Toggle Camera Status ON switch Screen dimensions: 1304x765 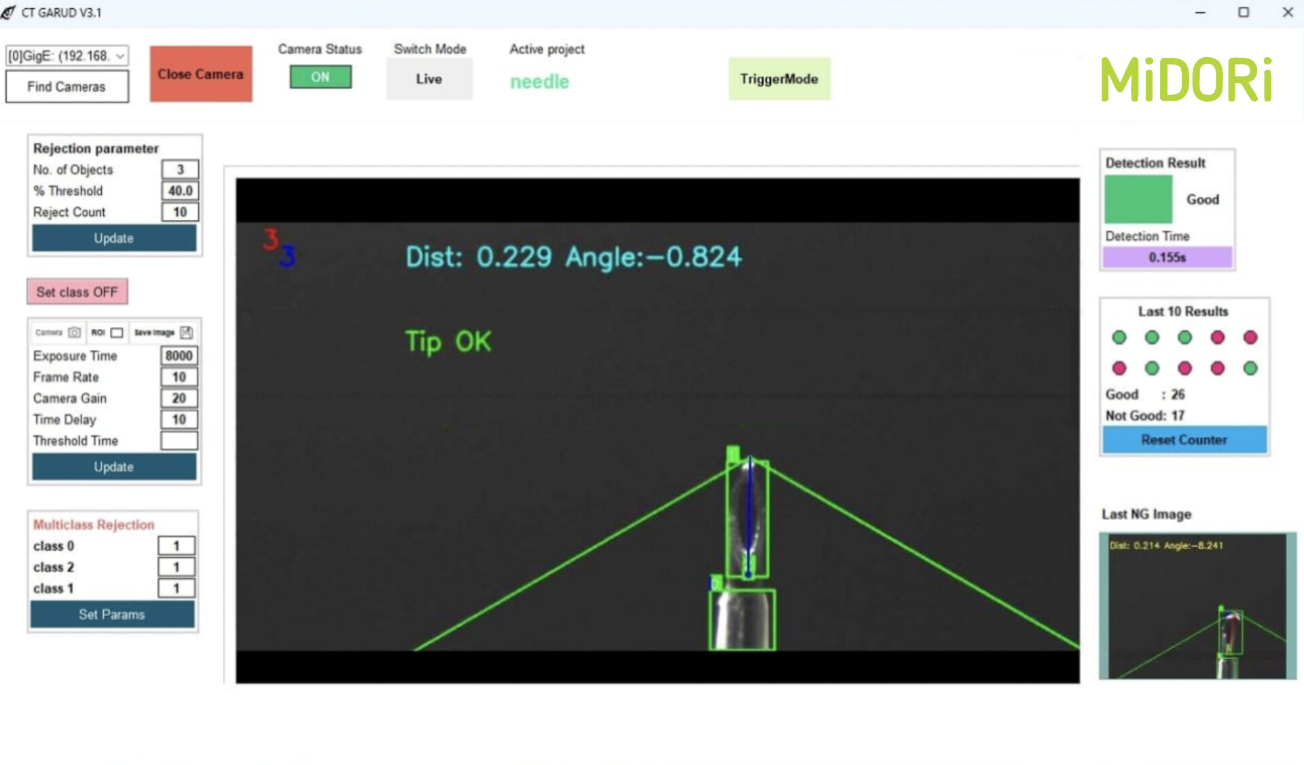pyautogui.click(x=320, y=77)
